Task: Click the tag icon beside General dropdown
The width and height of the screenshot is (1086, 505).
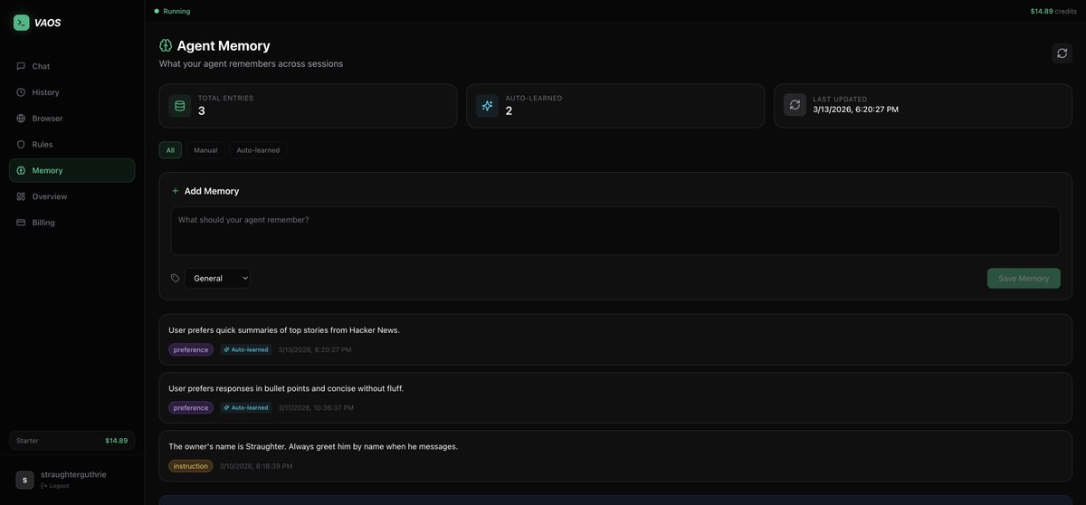Action: [176, 278]
